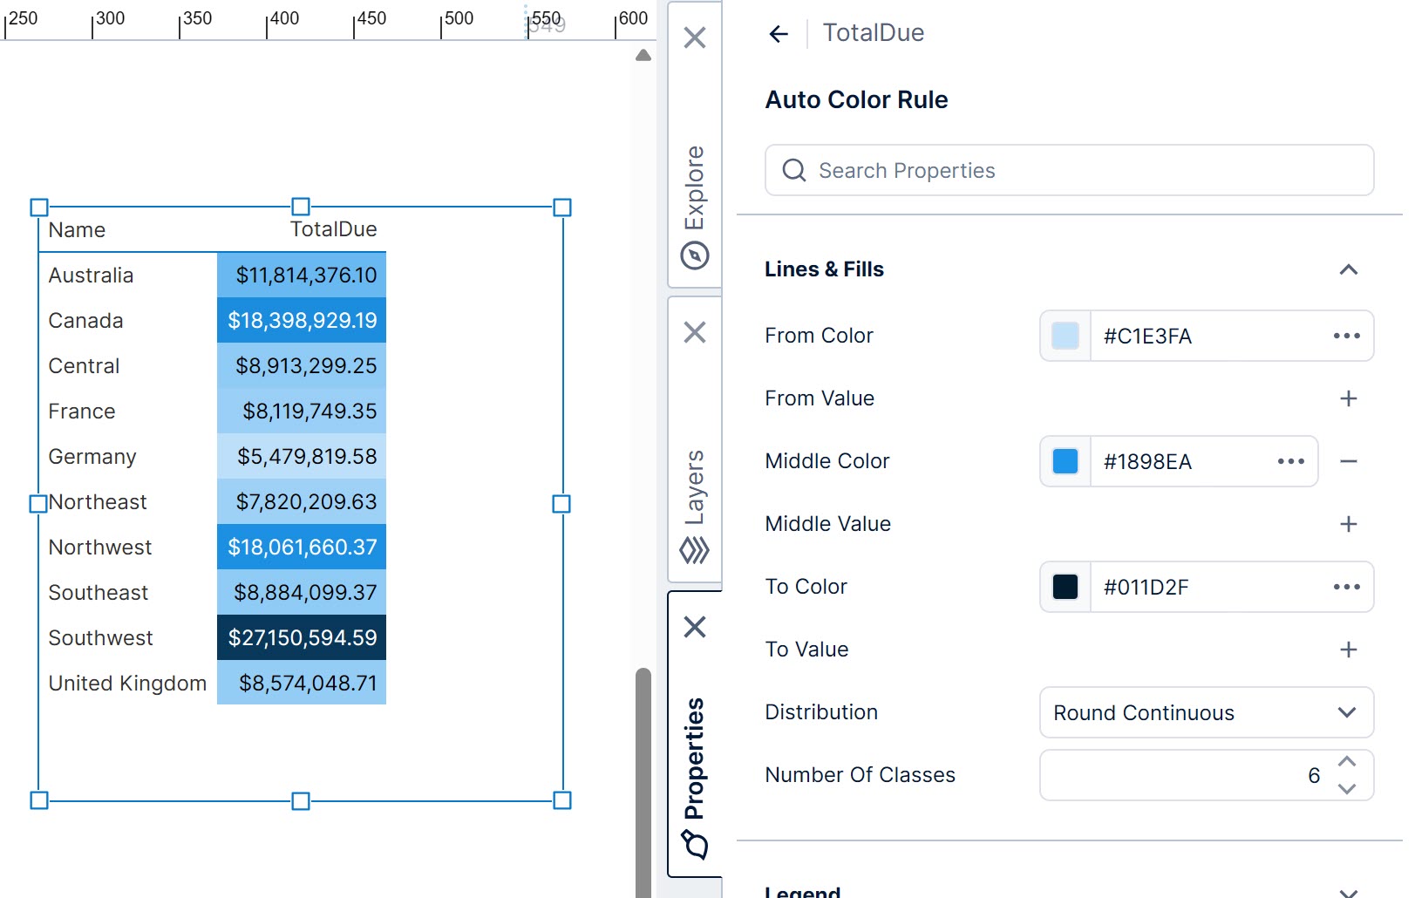Close the Properties panel tab

695,627
